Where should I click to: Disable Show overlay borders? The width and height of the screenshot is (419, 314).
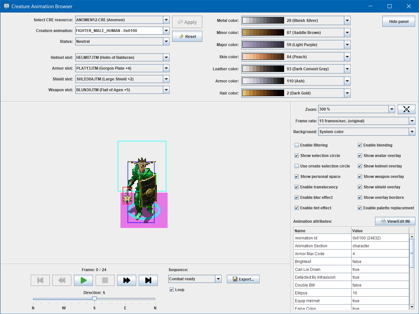click(x=360, y=198)
